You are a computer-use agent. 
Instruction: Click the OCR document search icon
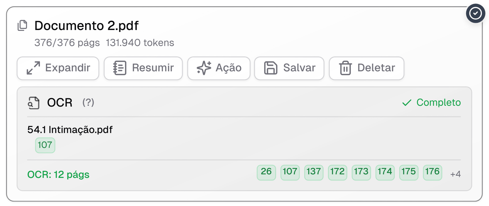coord(34,103)
